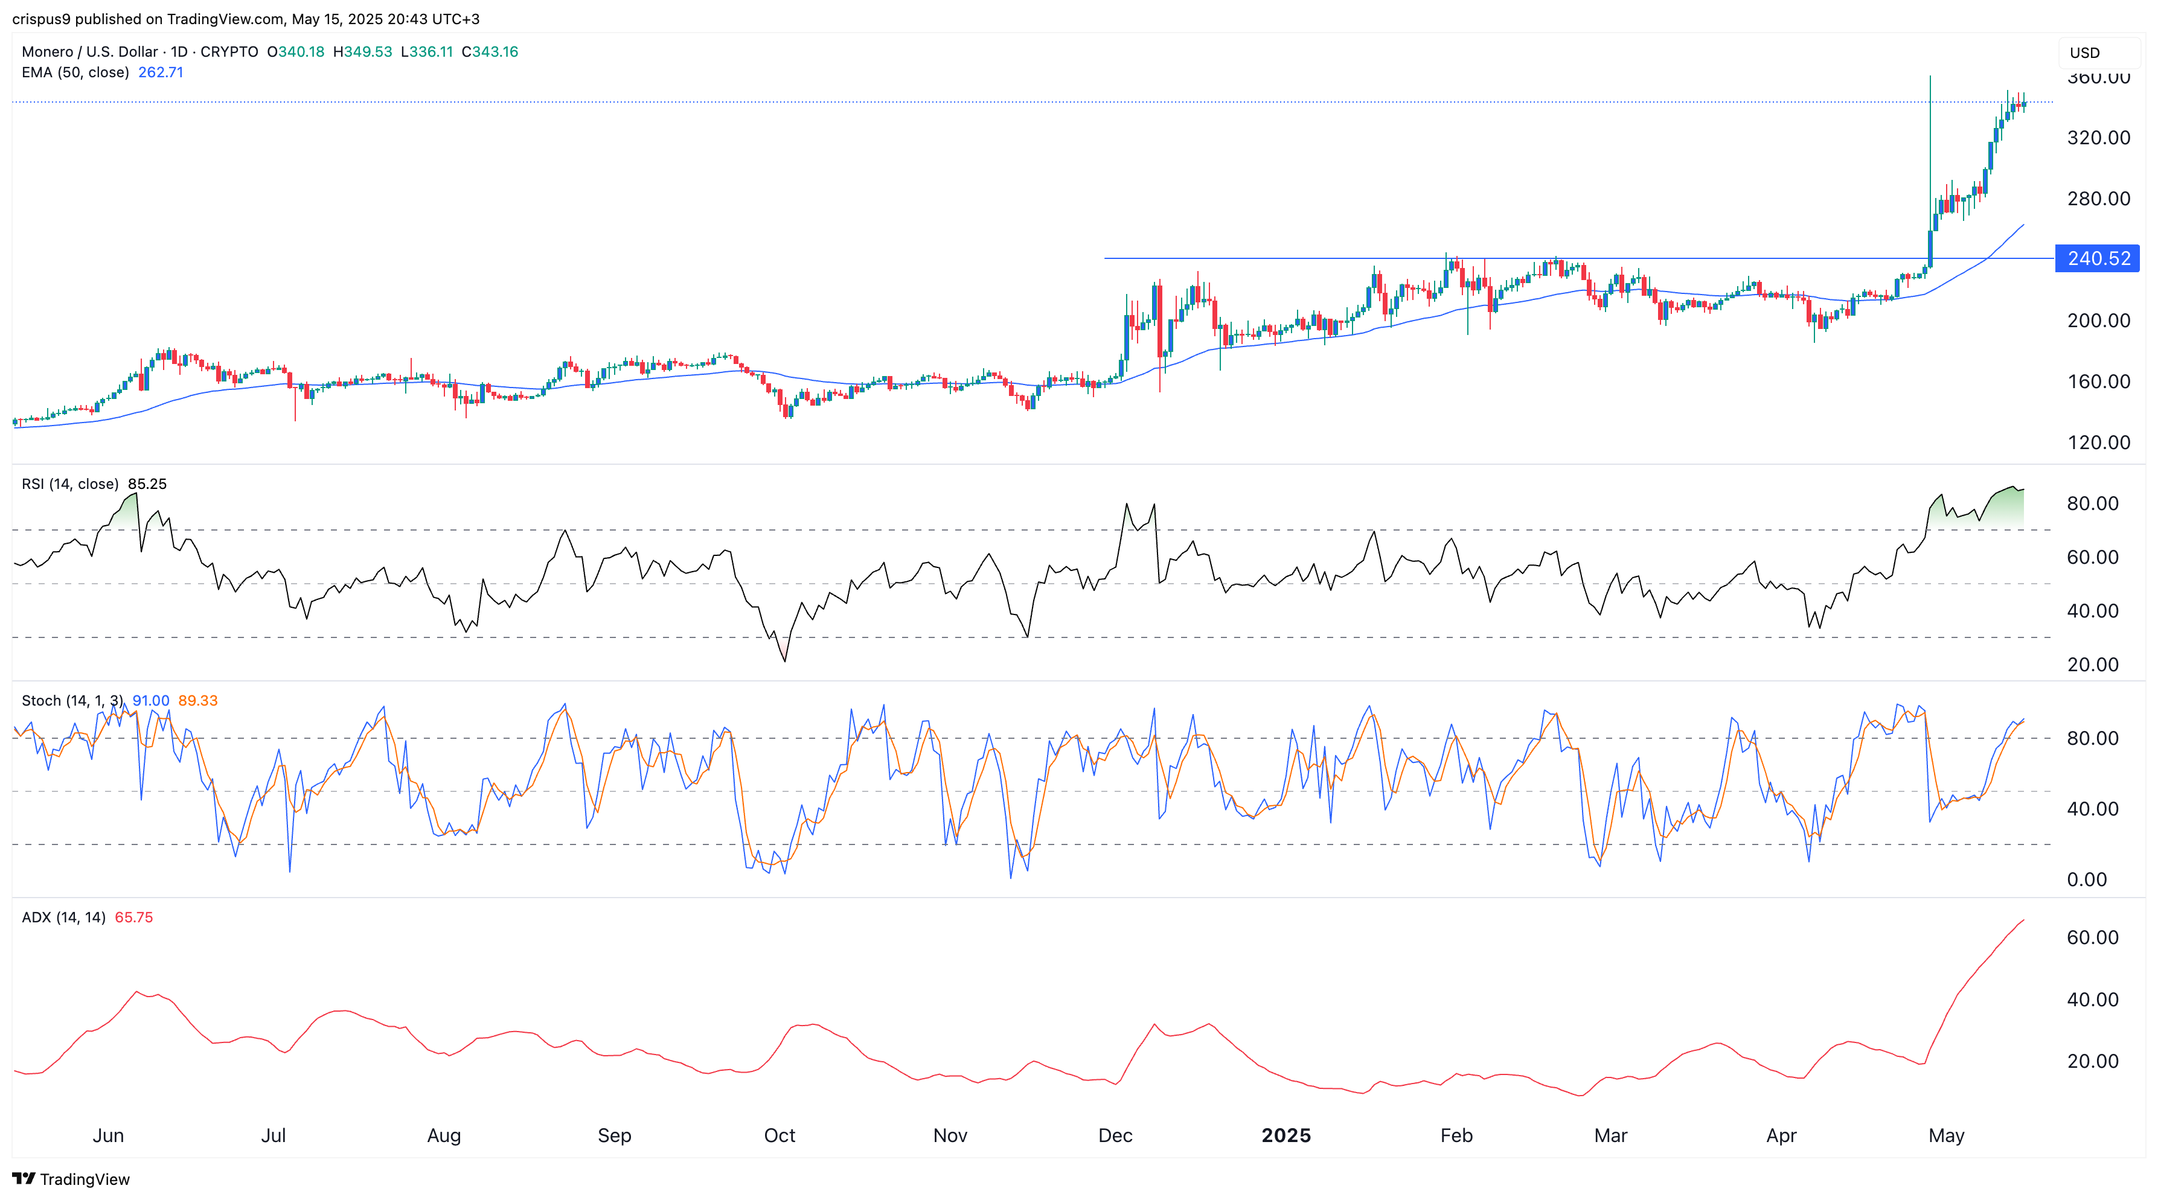Click the blue EMA value 262.71
Viewport: 2158px width, 1200px height.
tap(161, 73)
